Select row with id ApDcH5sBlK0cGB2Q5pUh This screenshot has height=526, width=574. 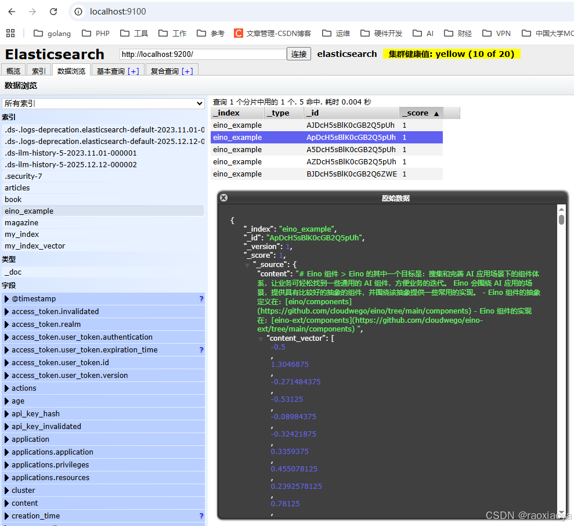[327, 138]
